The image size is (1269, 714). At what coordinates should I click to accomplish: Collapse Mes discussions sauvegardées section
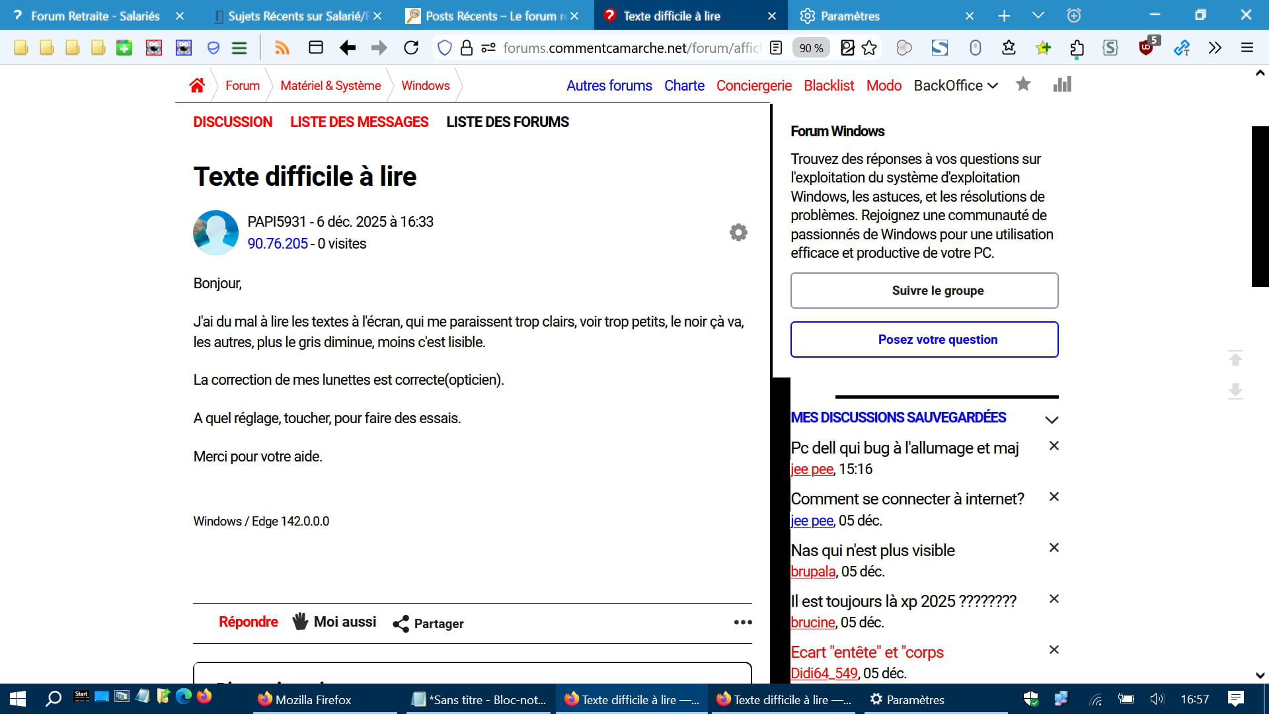pos(1052,419)
